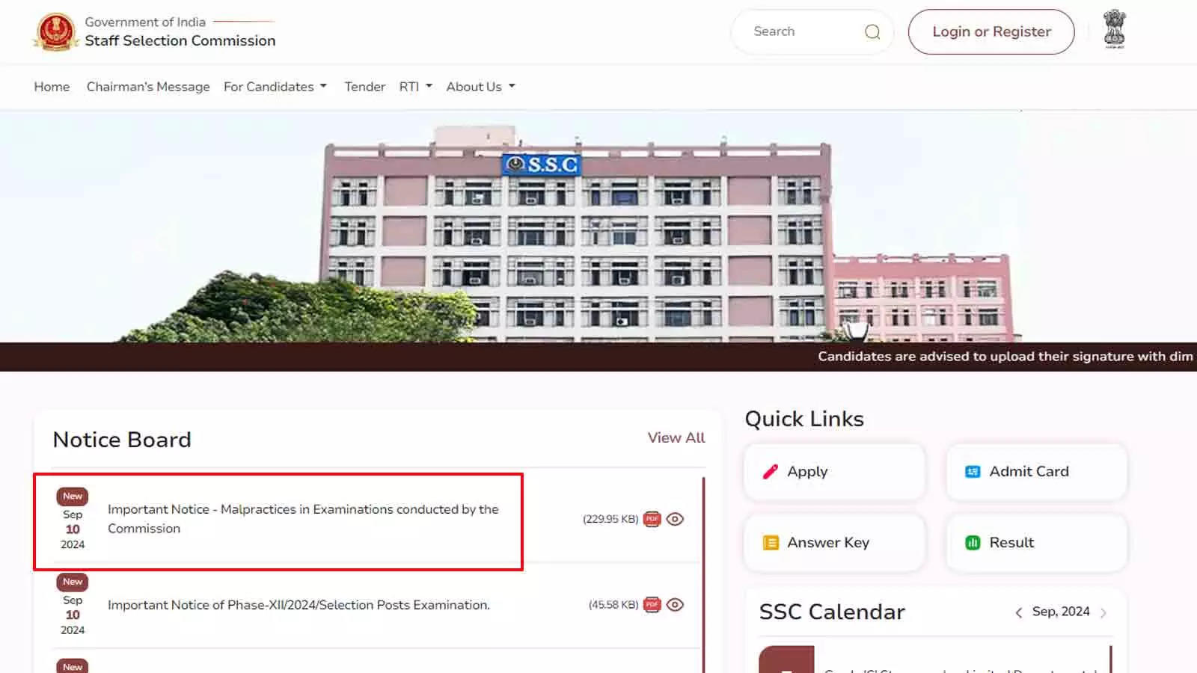Open View All notices link
This screenshot has width=1197, height=673.
click(675, 438)
